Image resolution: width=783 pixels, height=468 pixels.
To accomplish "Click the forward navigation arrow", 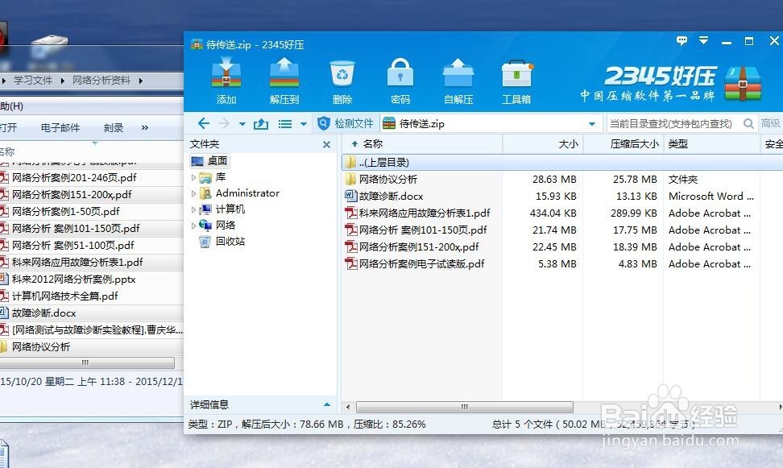I will point(224,123).
